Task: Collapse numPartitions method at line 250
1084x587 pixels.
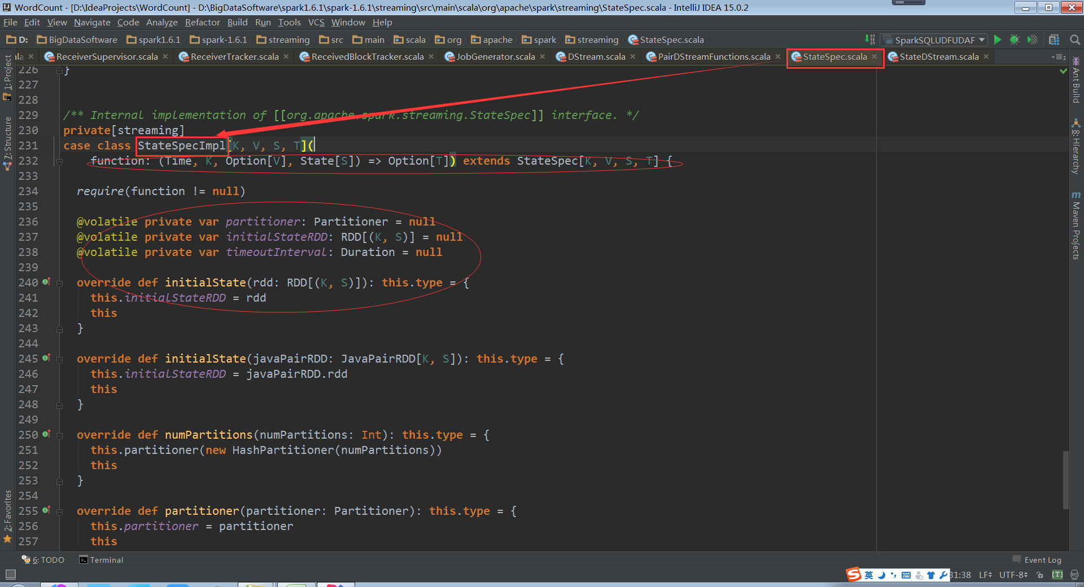Action: 59,435
